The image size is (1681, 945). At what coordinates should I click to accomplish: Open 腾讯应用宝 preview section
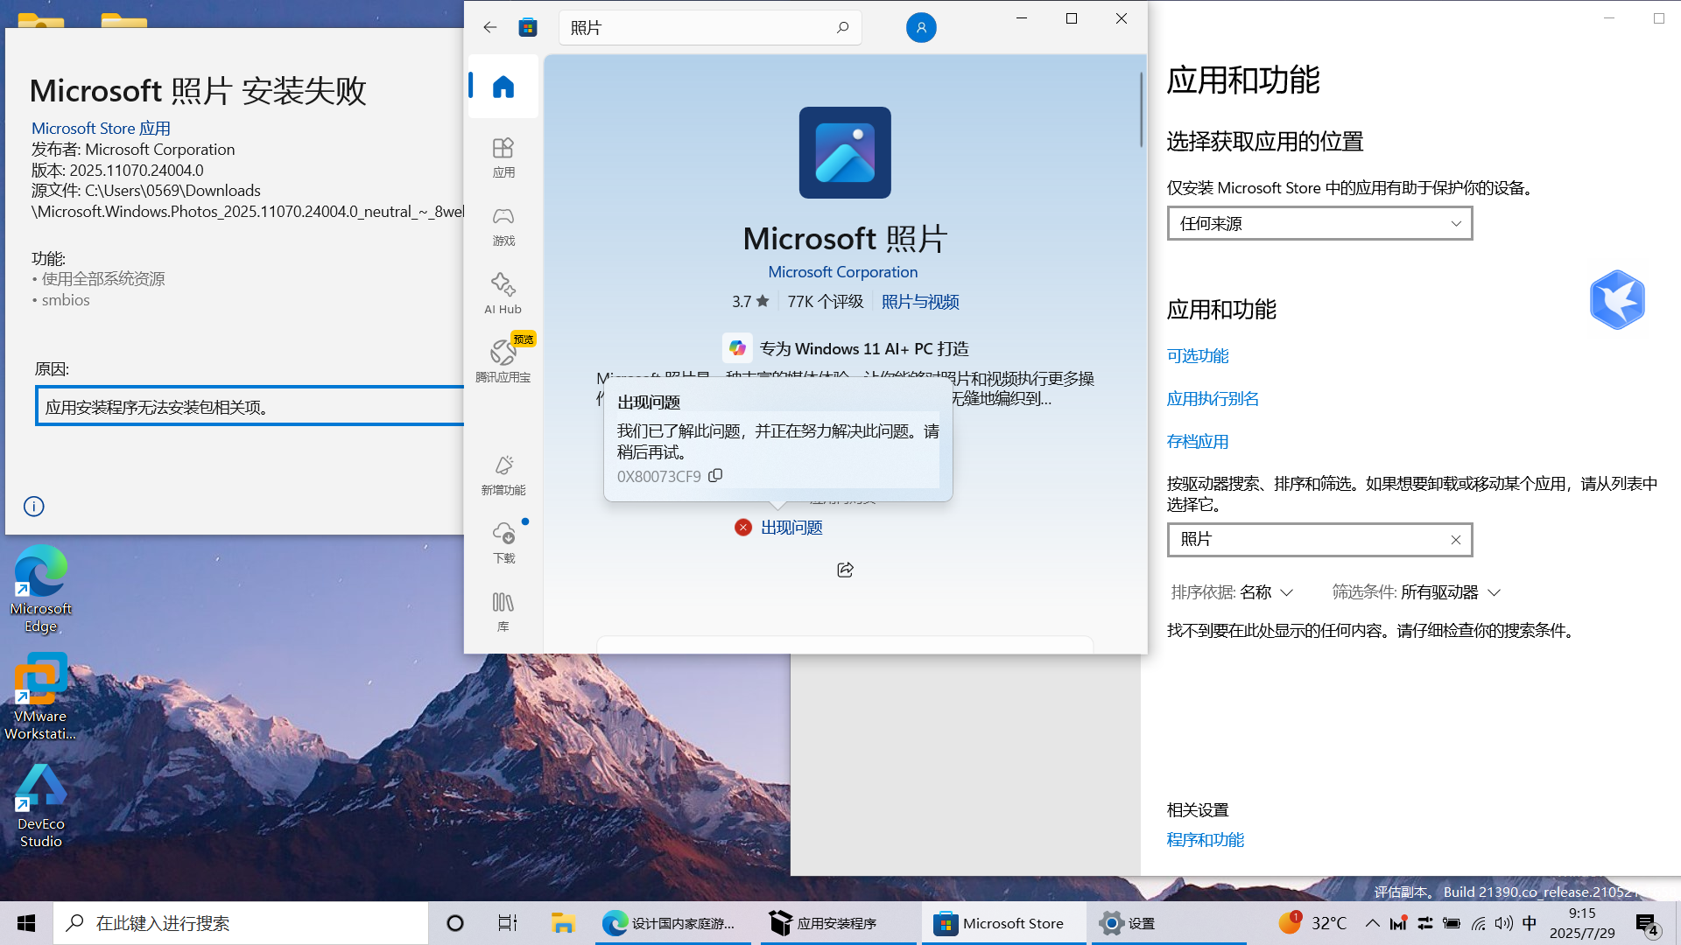point(503,359)
